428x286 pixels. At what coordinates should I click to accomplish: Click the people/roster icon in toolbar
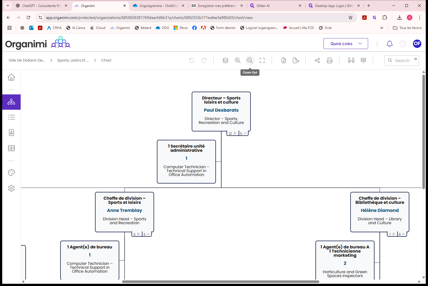point(351,60)
